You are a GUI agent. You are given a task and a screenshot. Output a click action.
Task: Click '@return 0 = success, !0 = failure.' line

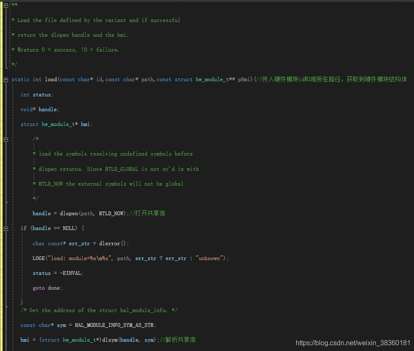pos(65,50)
